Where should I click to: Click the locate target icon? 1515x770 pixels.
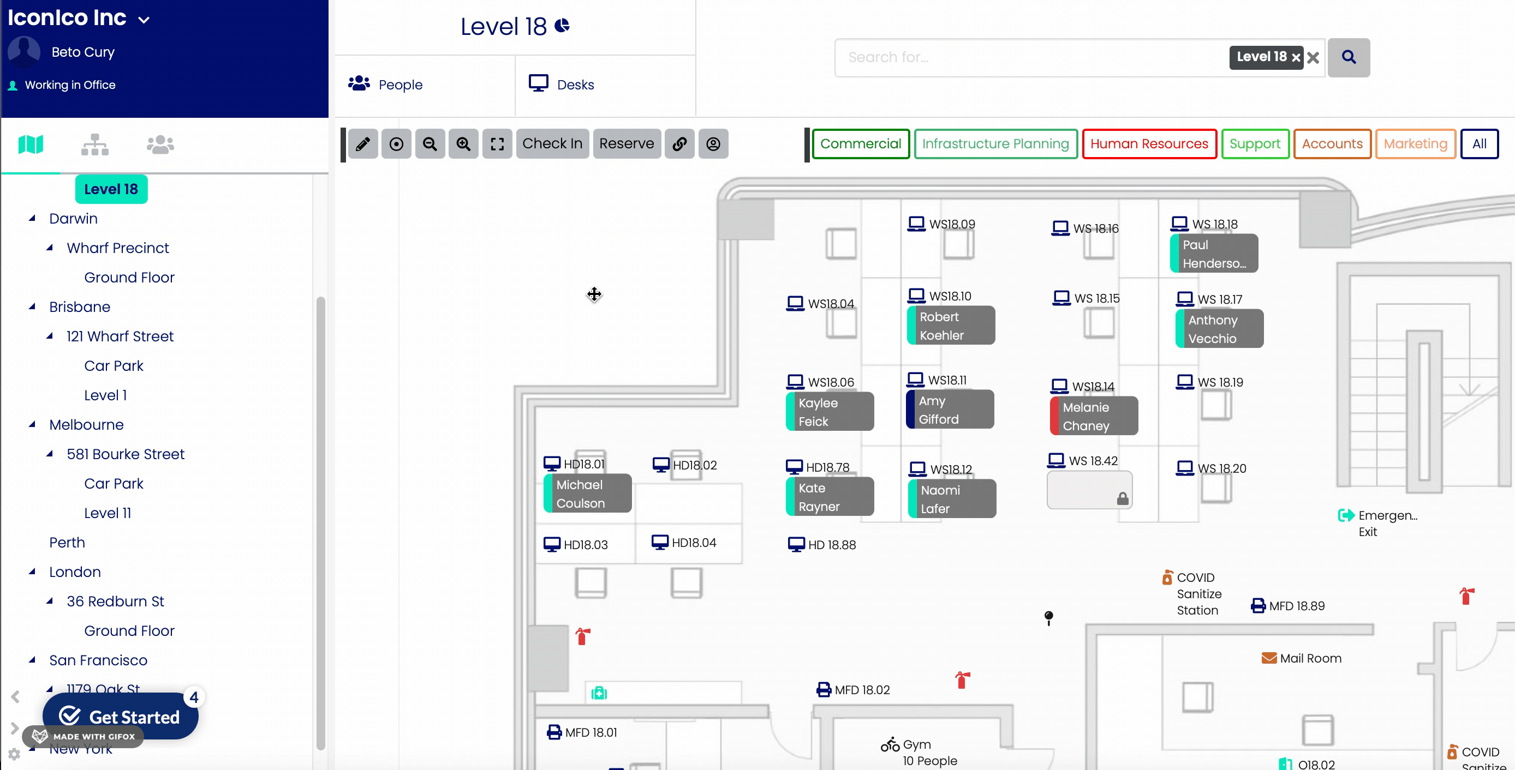click(x=396, y=144)
